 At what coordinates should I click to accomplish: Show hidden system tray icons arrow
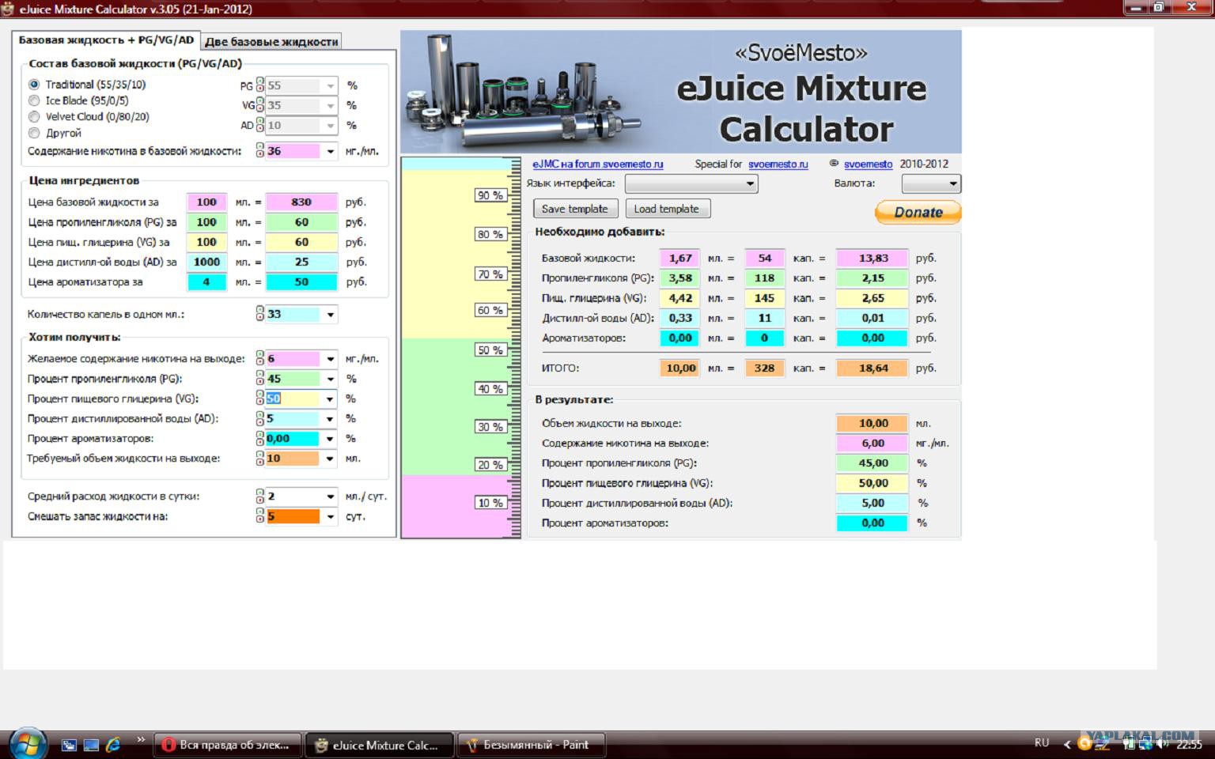click(x=1066, y=744)
